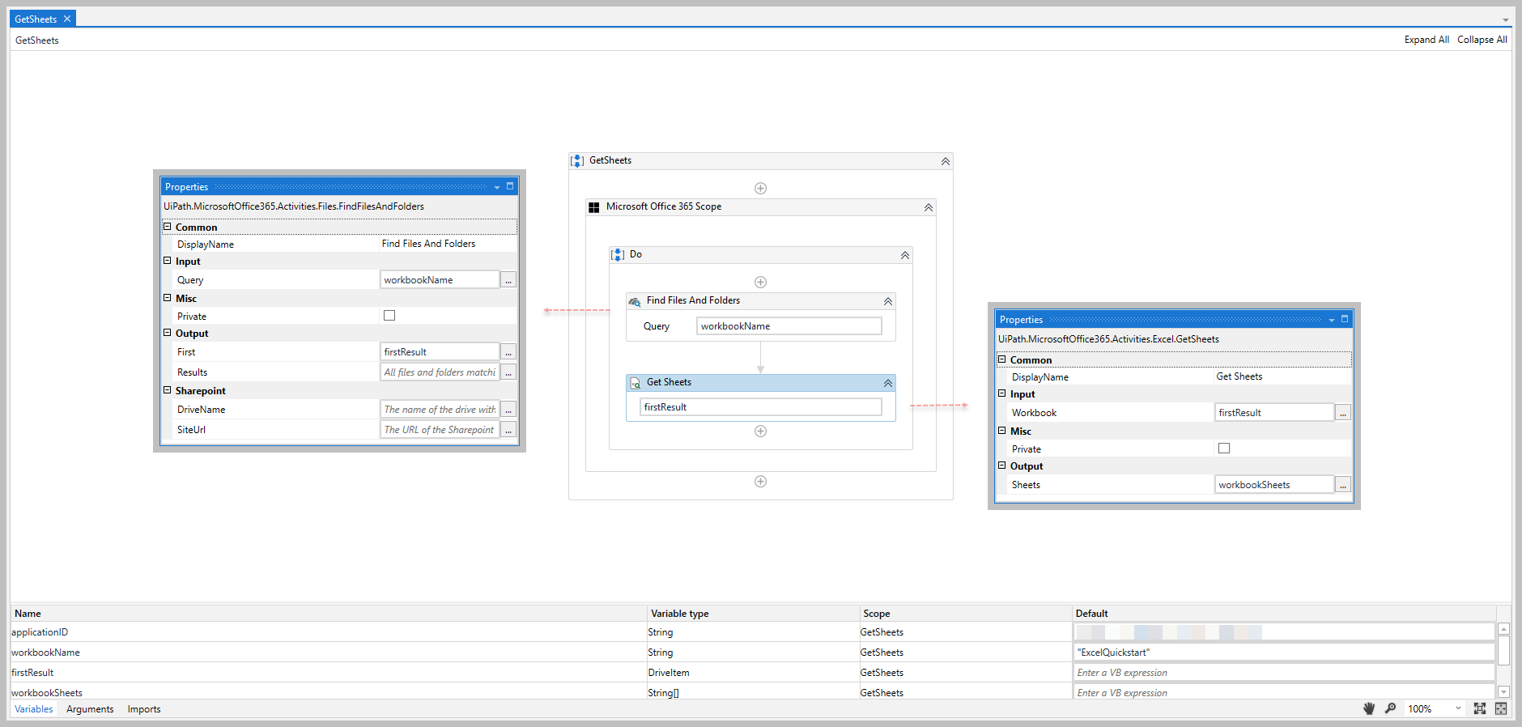Add activity via plus icon below Office 365 Scope
Viewport: 1522px width, 727px height.
(x=760, y=482)
